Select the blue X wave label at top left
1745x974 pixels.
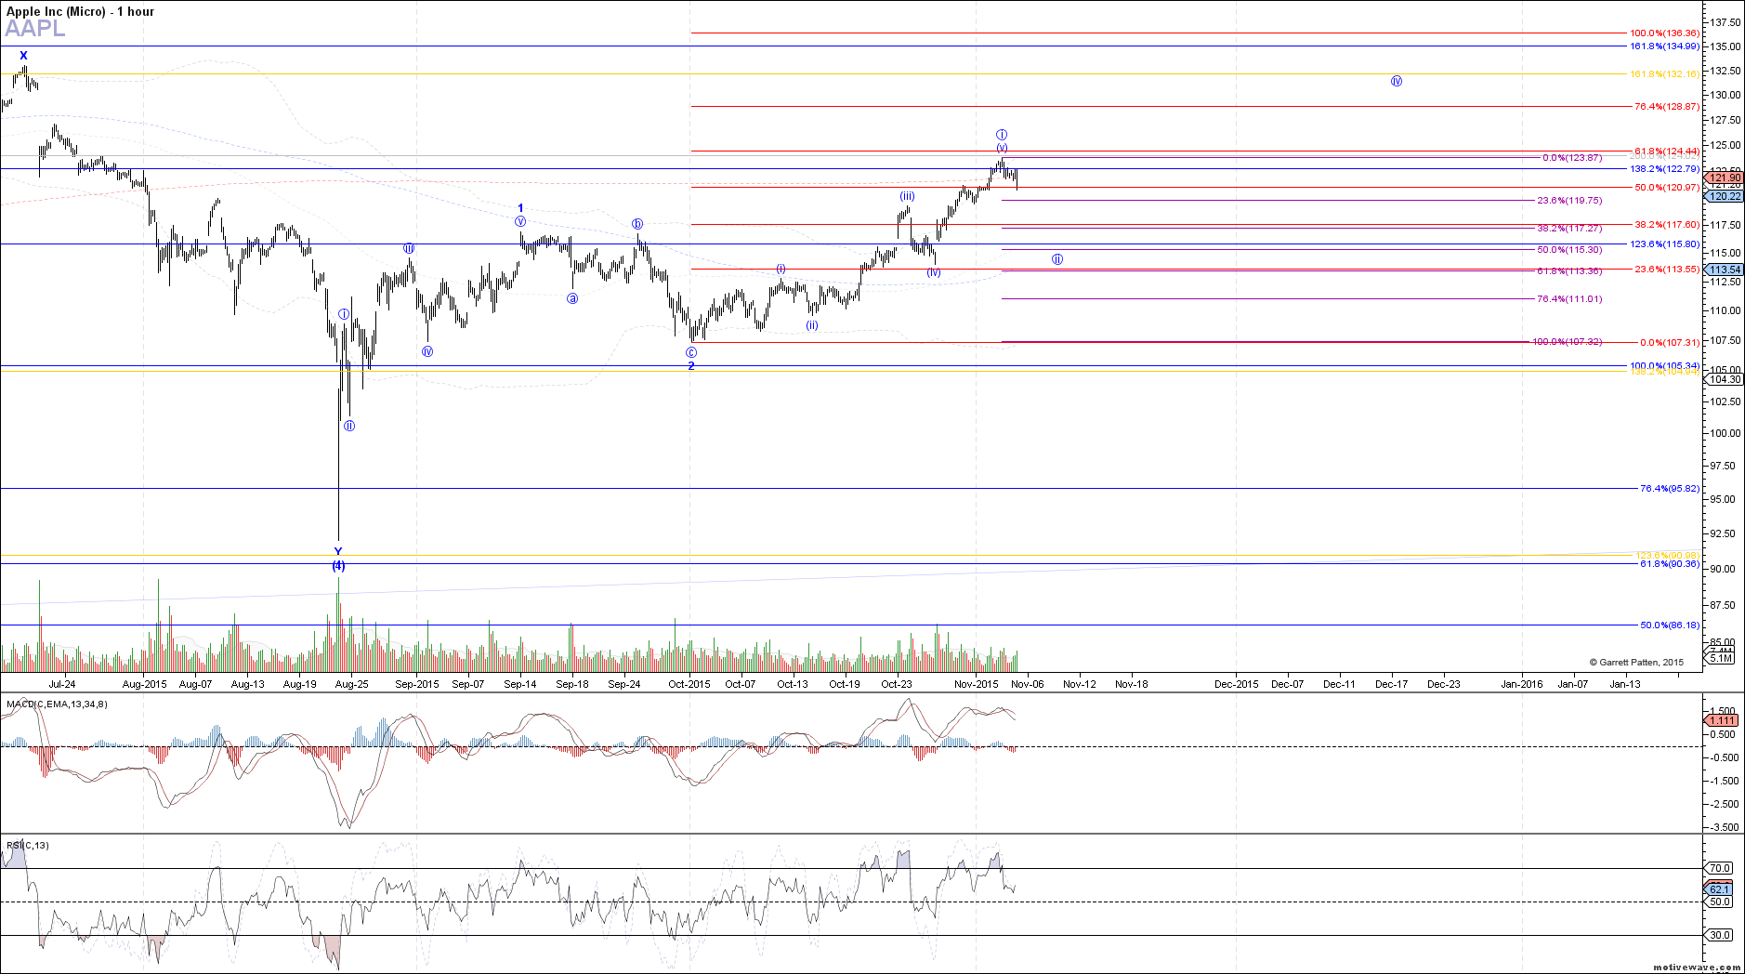24,56
